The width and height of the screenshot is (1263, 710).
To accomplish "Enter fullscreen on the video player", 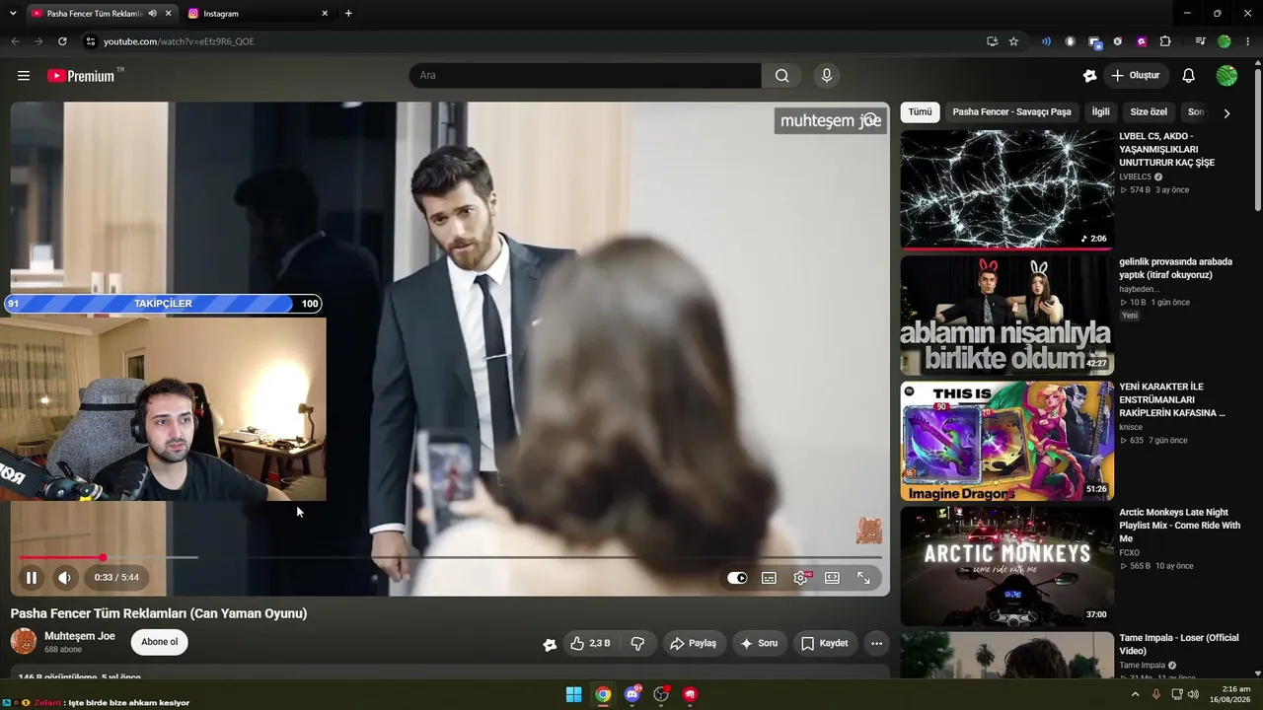I will pyautogui.click(x=863, y=578).
